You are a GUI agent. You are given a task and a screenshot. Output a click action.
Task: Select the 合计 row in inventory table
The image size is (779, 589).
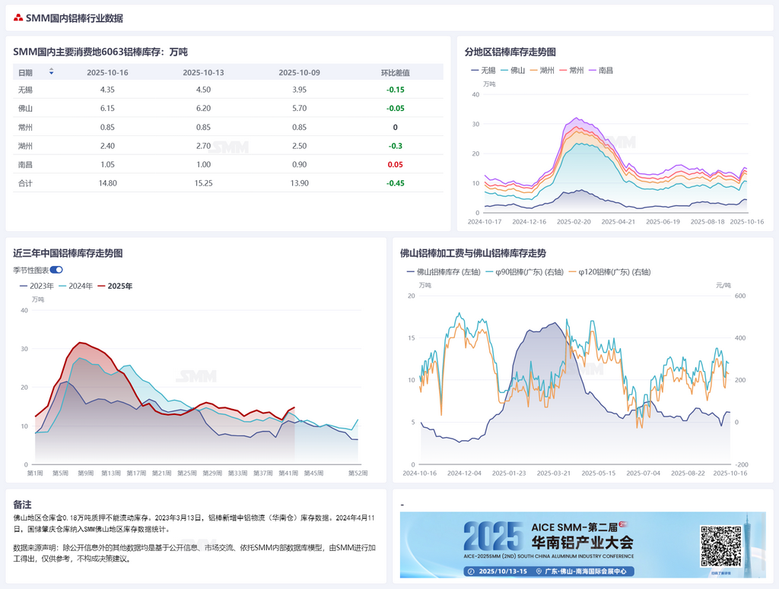pos(25,183)
